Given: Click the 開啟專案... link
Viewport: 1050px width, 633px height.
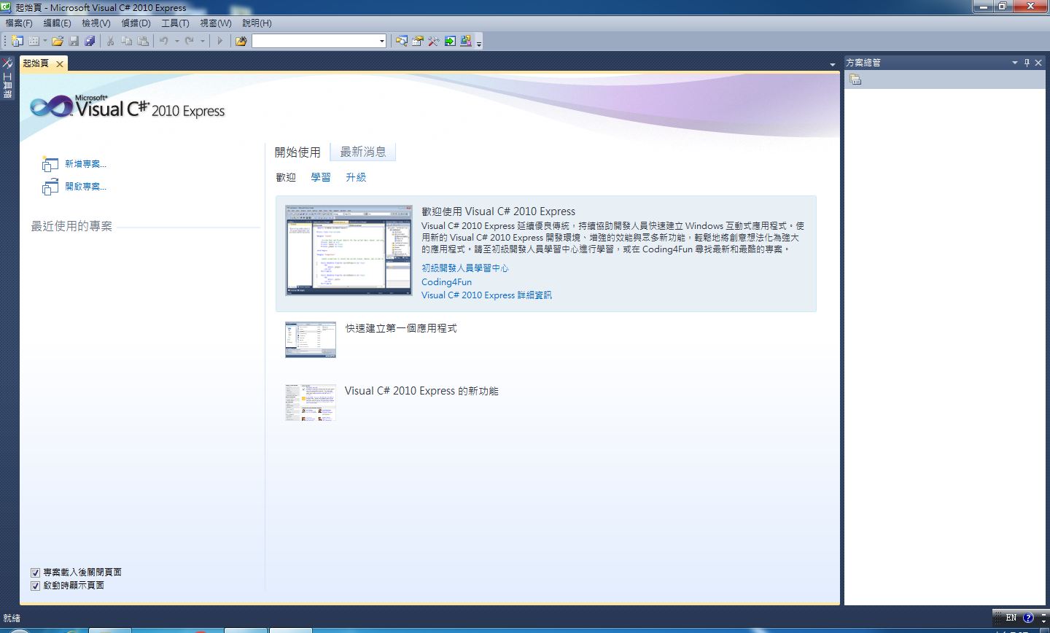Looking at the screenshot, I should pos(85,187).
